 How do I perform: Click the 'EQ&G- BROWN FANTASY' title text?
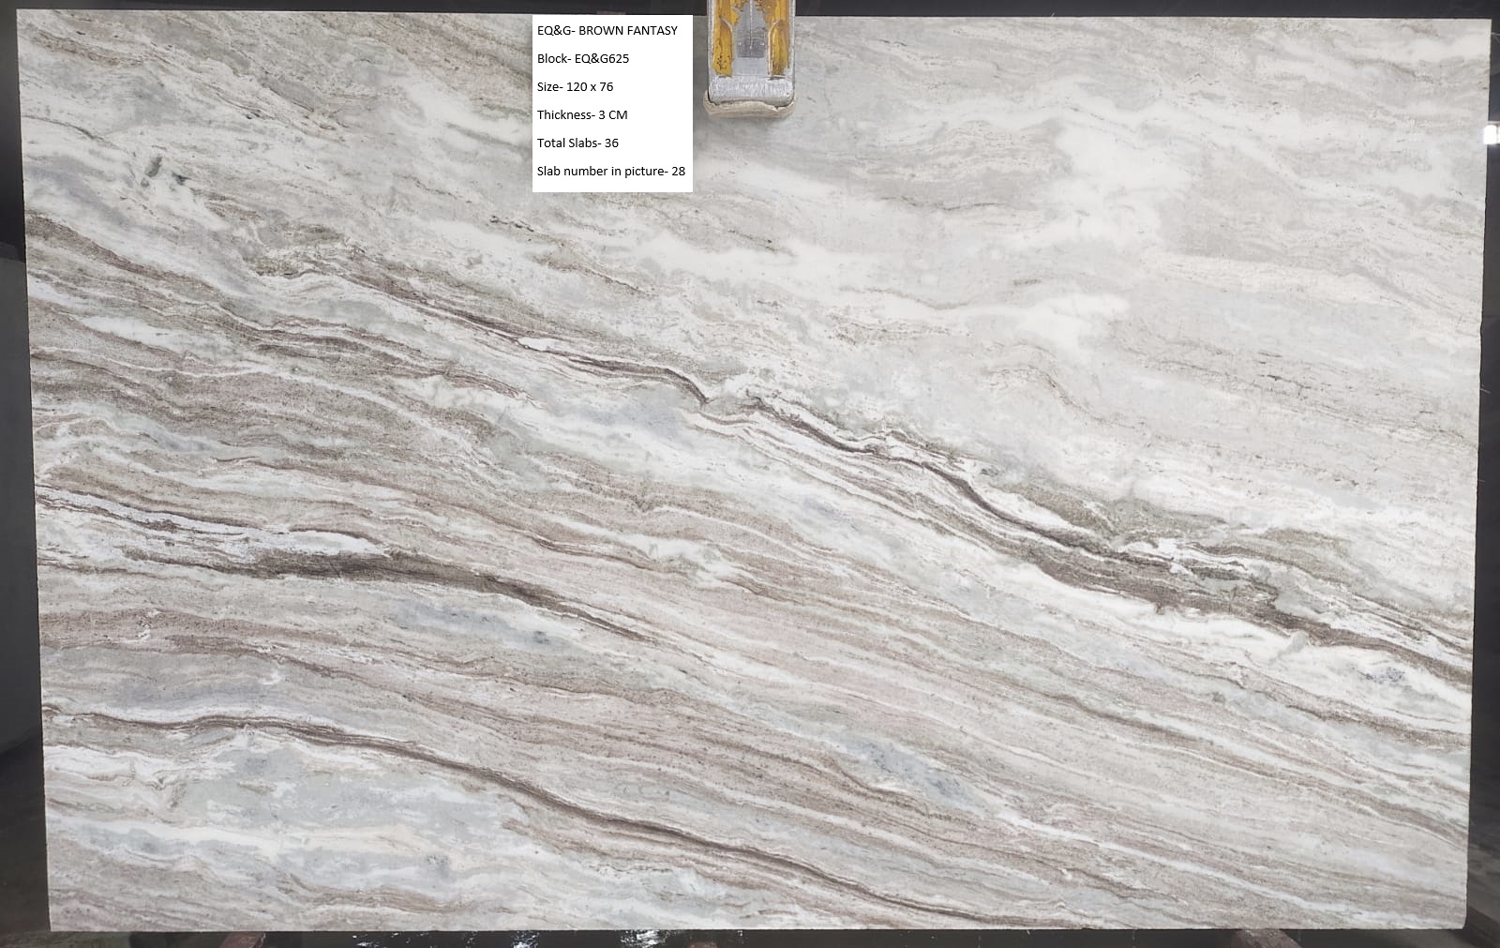click(607, 31)
